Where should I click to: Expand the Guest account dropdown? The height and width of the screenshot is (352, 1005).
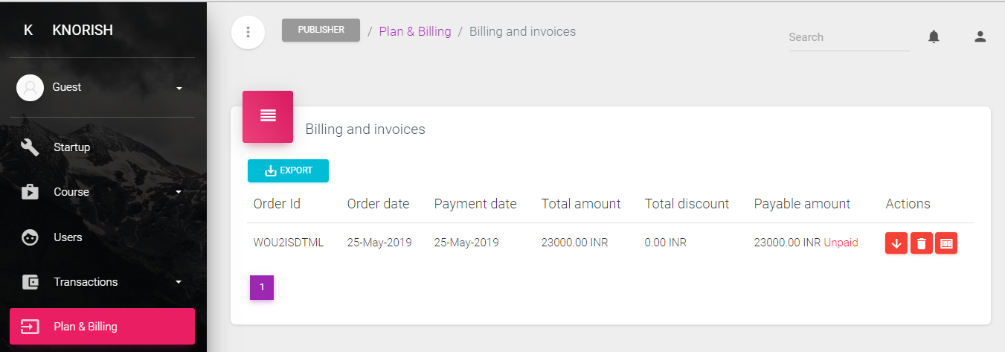[x=179, y=89]
